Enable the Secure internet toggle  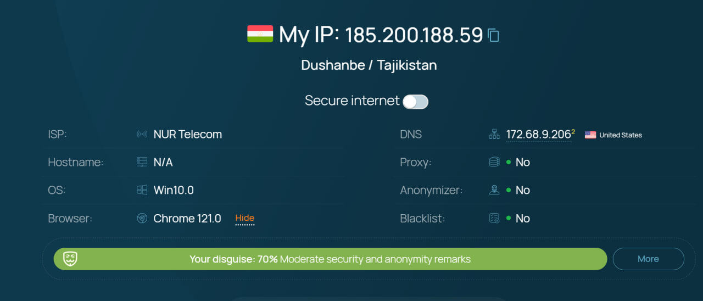(x=415, y=102)
